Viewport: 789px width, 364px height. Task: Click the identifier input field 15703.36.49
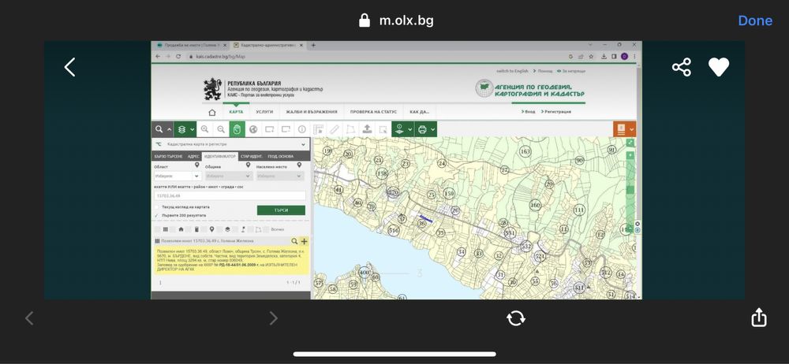230,196
